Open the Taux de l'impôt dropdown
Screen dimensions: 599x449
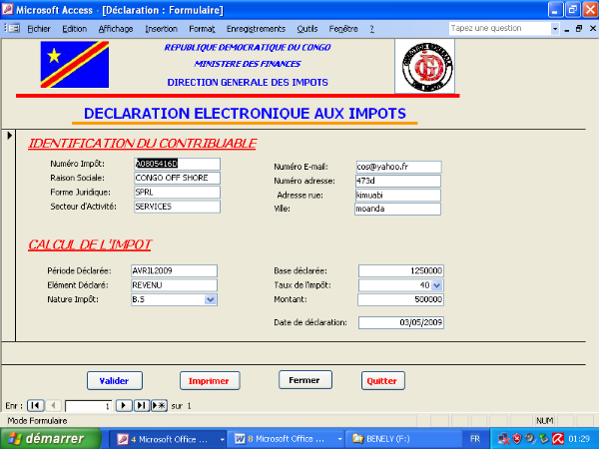[x=436, y=285]
